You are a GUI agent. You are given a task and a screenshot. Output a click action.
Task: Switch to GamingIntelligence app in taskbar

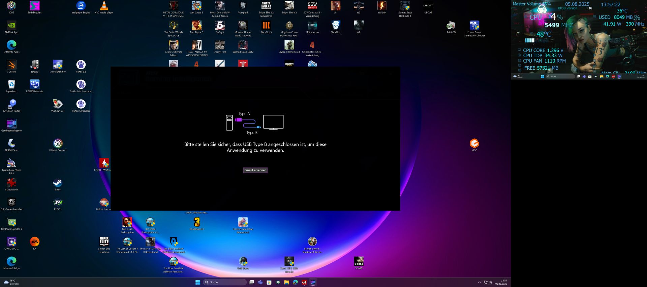click(313, 282)
